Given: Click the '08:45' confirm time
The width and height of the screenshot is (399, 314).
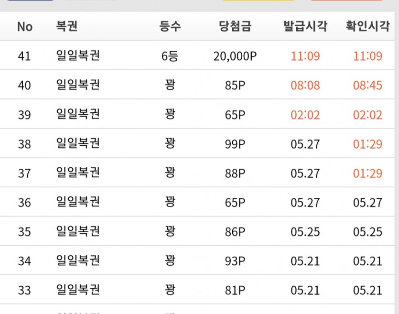Looking at the screenshot, I should [x=367, y=85].
